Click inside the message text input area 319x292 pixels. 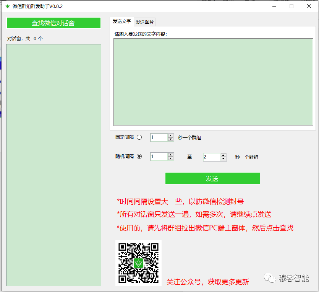pos(212,80)
